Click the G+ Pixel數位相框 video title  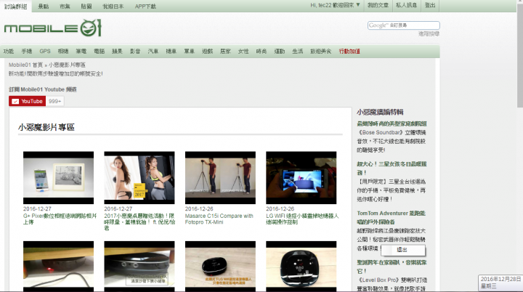[60, 219]
